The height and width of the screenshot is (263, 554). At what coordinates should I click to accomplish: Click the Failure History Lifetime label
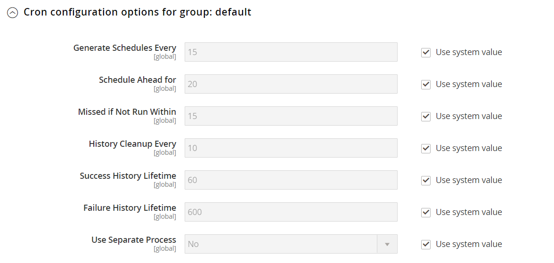[130, 208]
